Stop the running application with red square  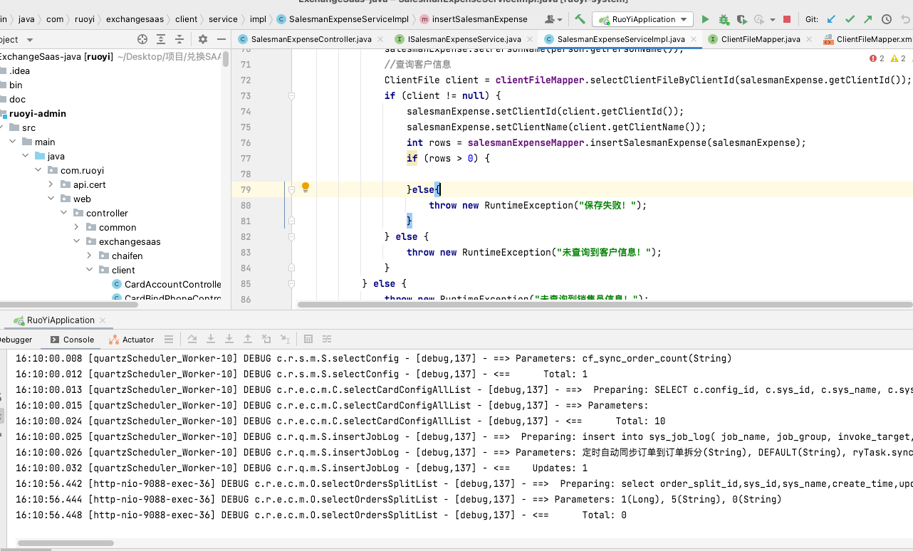[x=787, y=19]
